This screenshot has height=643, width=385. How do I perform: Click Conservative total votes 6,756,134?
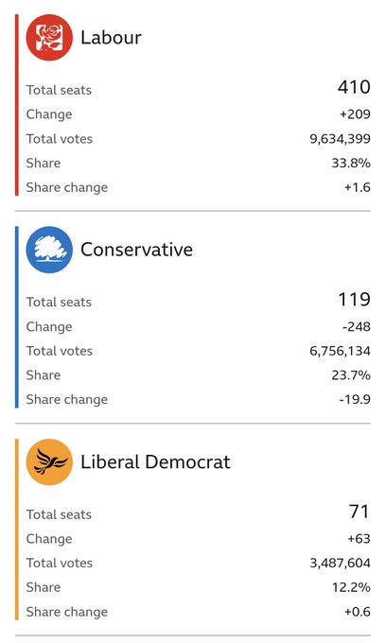[x=340, y=351]
